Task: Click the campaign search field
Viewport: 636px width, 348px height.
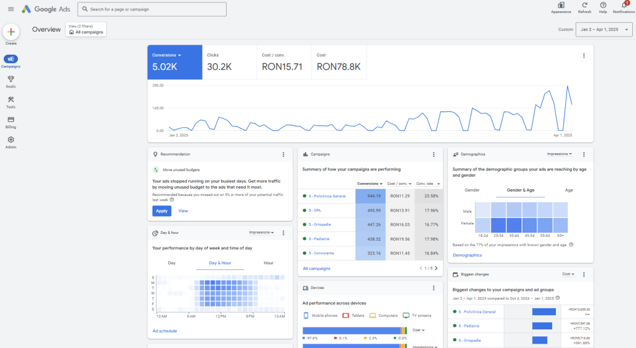Action: [152, 9]
